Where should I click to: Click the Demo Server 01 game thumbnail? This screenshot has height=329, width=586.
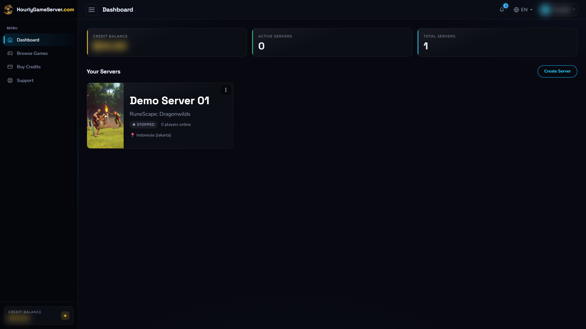pyautogui.click(x=105, y=116)
